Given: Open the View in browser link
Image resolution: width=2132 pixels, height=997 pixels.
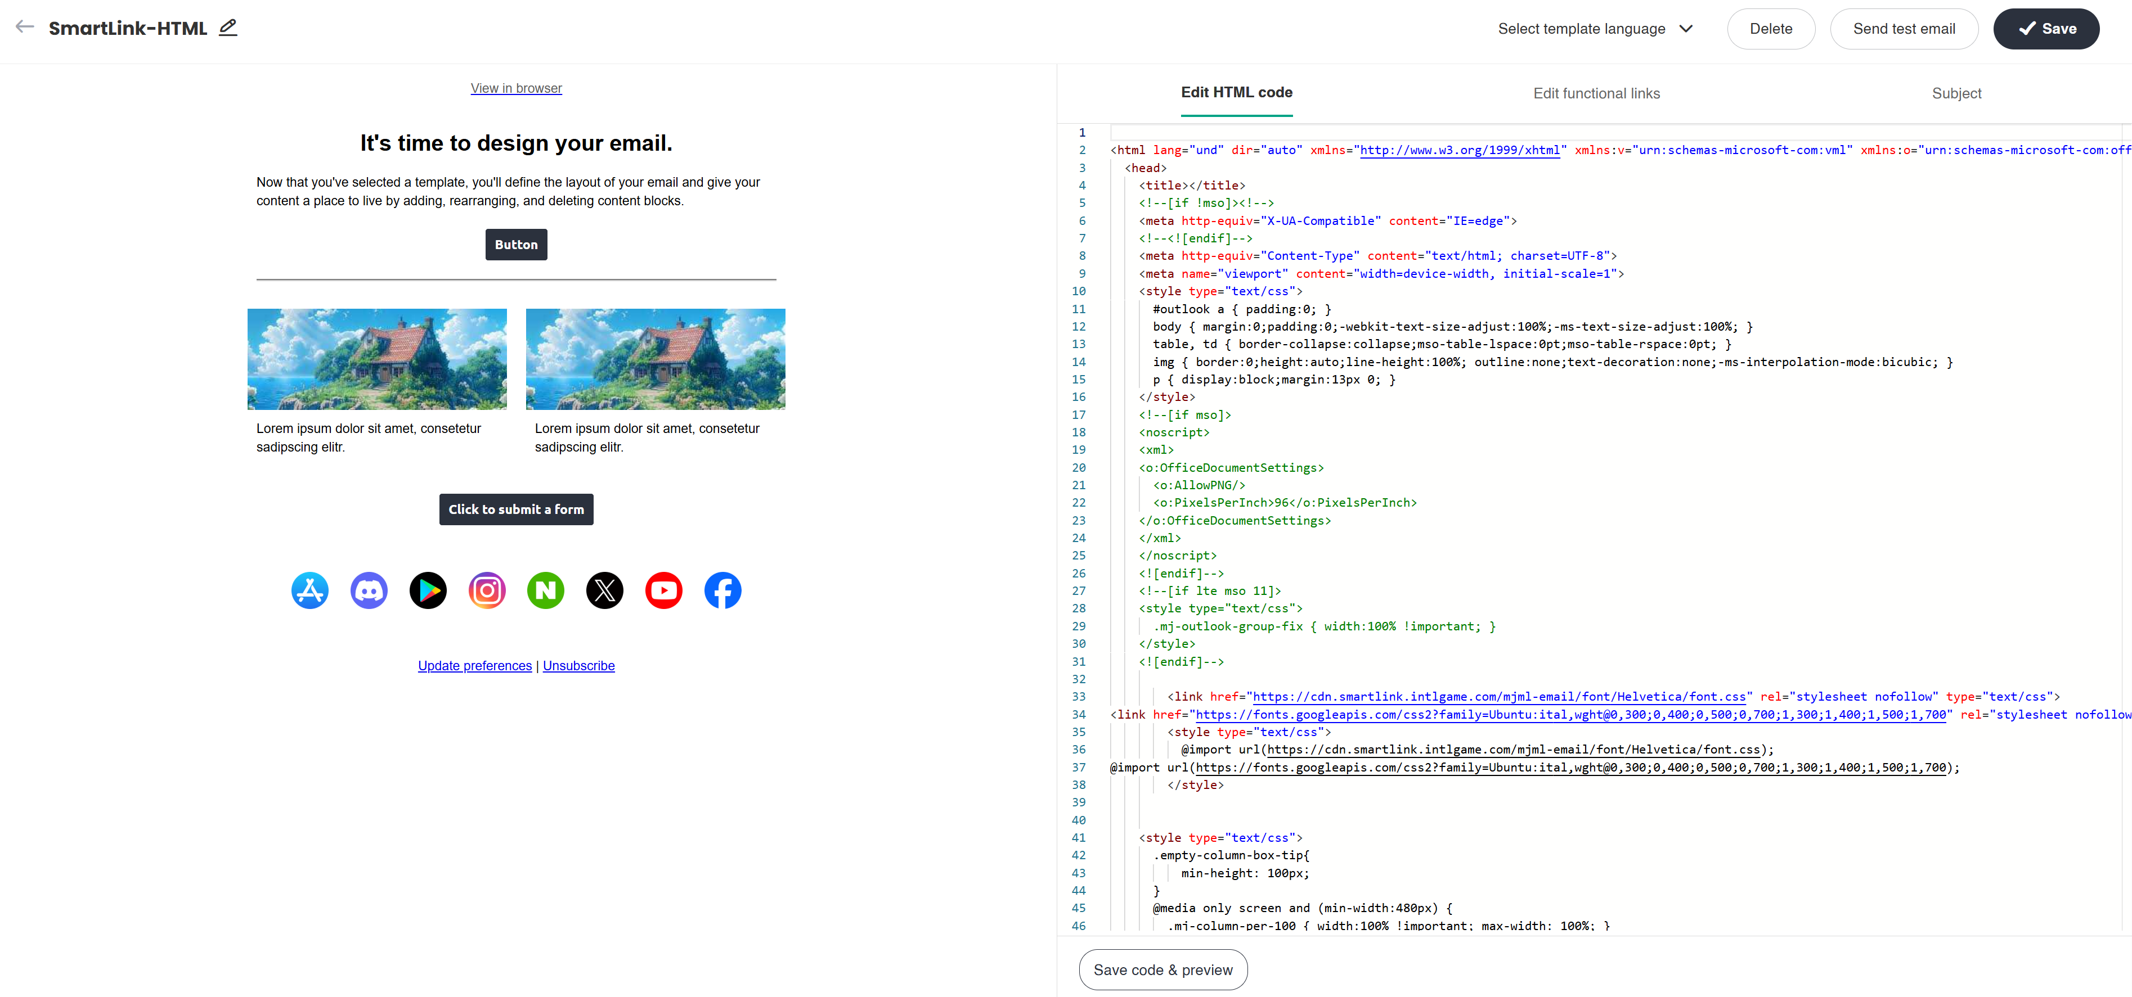Looking at the screenshot, I should tap(515, 88).
